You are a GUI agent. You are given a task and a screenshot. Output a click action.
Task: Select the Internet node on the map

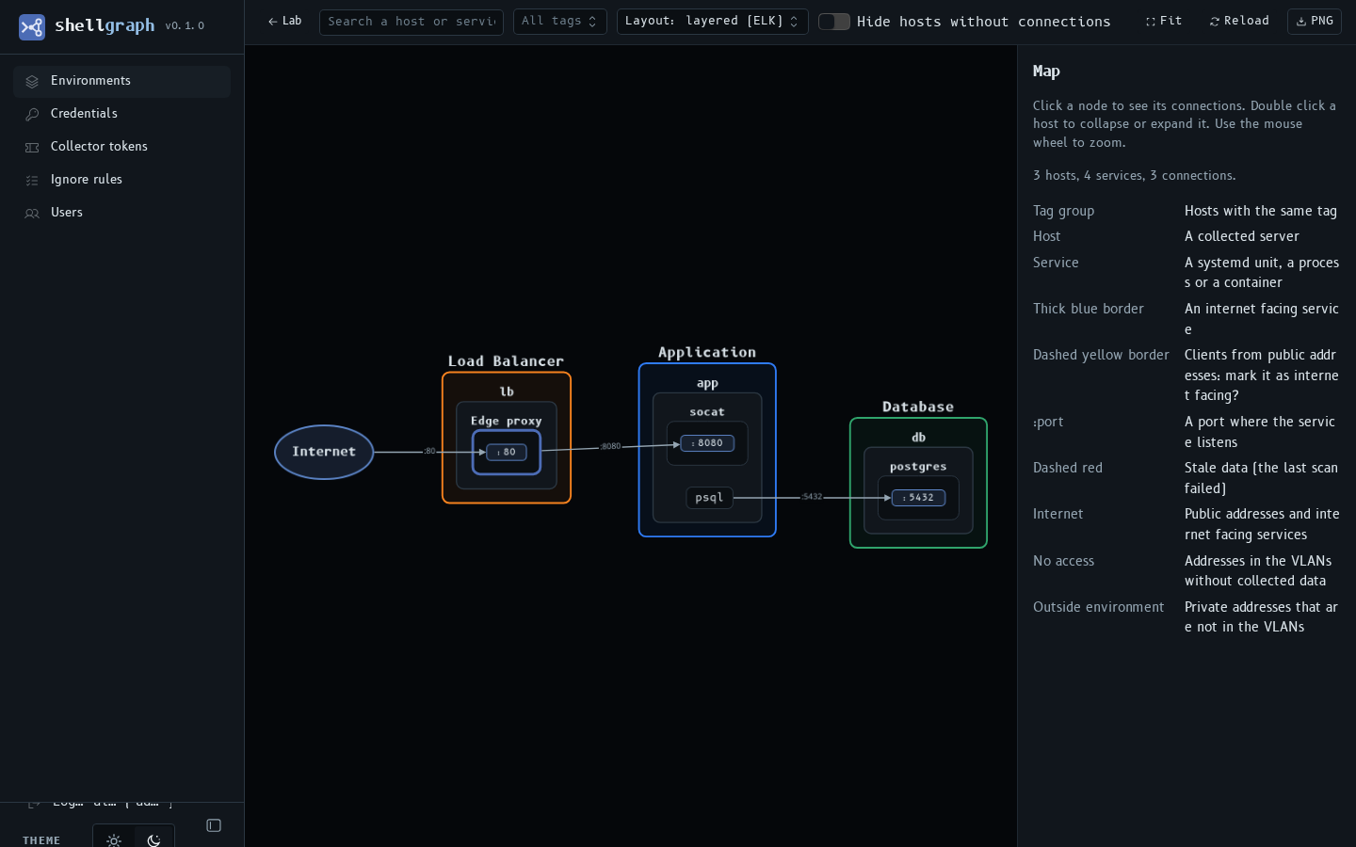click(324, 452)
